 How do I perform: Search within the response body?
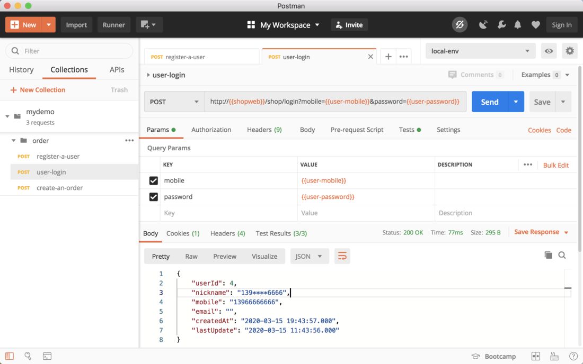[562, 255]
